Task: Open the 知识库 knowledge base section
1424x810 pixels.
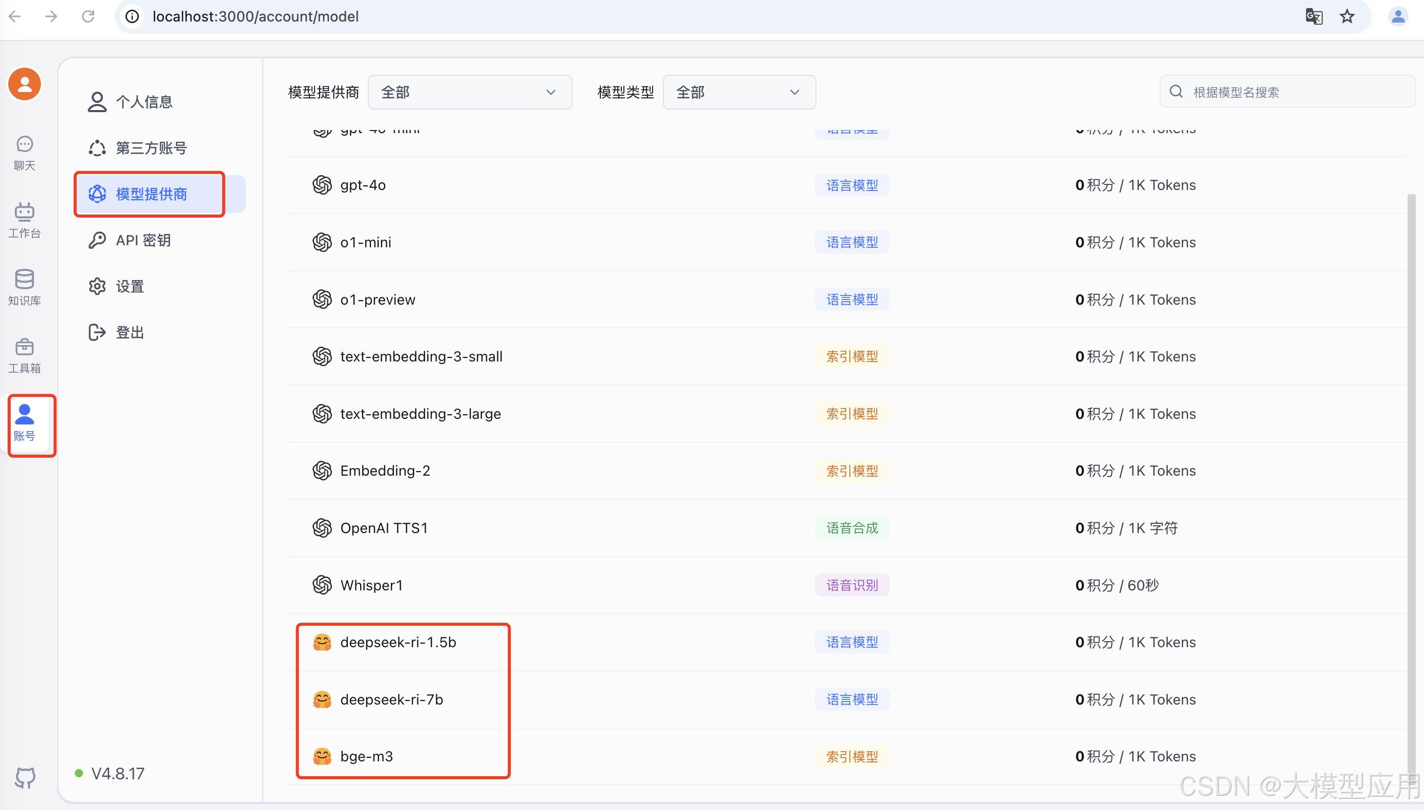Action: [x=24, y=286]
